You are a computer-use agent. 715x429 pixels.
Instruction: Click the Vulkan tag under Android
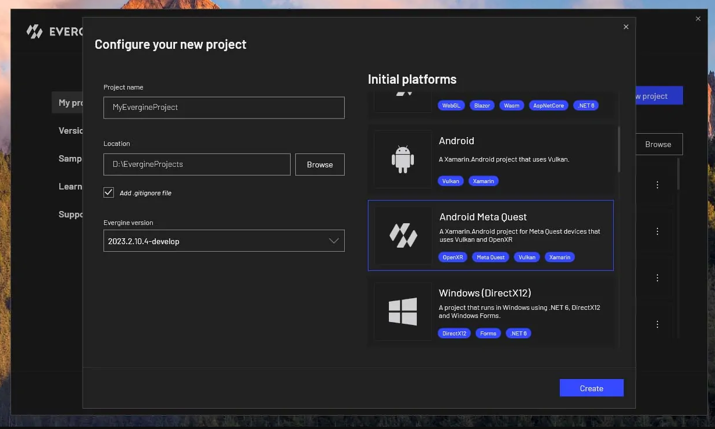(451, 181)
